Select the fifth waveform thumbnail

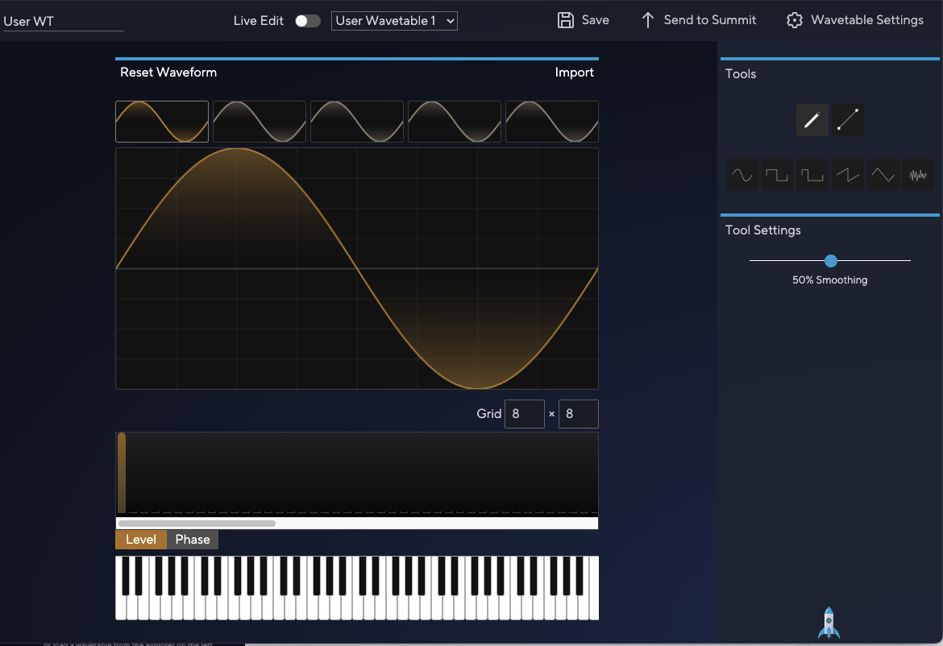point(551,122)
